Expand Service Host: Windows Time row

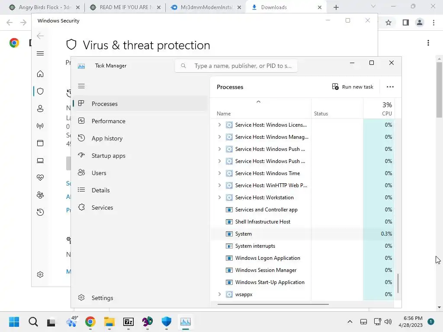[219, 173]
